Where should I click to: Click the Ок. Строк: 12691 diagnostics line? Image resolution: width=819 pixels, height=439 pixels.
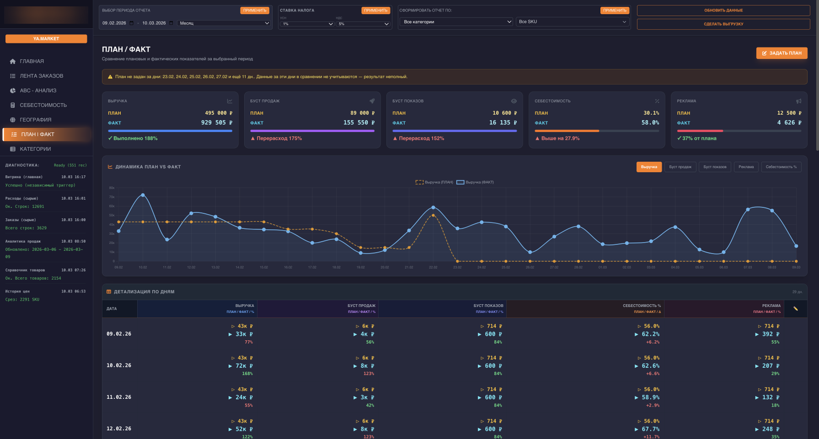click(x=25, y=206)
